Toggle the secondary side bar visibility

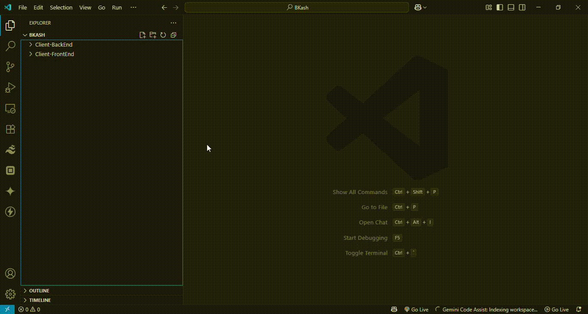[522, 8]
